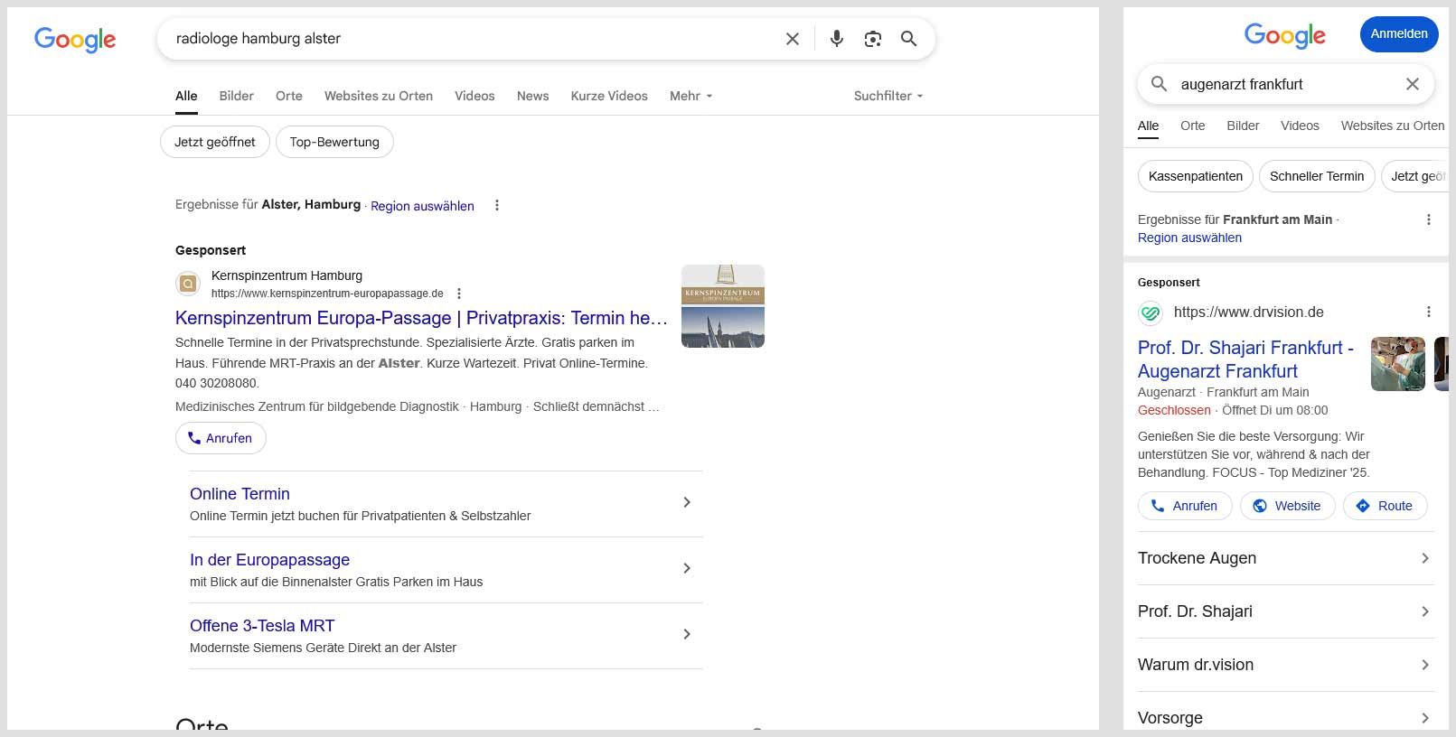Open the Online Termin sitelink
This screenshot has height=737, width=1456.
240,494
